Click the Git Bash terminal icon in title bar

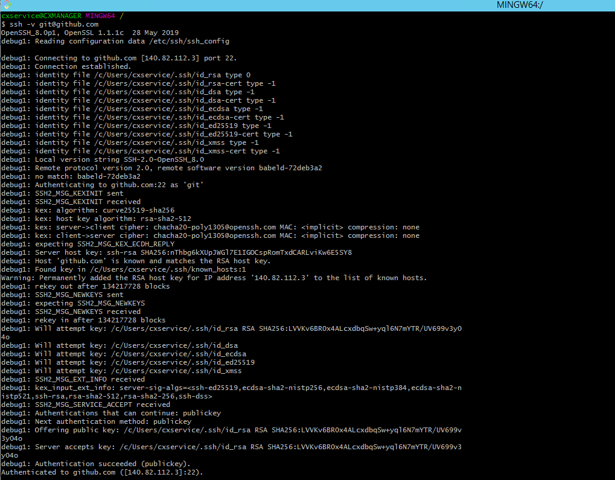pos(6,5)
